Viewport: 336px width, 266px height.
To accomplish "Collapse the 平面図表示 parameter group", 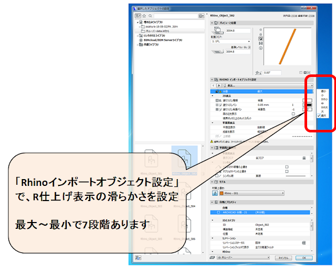I will coord(213,123).
